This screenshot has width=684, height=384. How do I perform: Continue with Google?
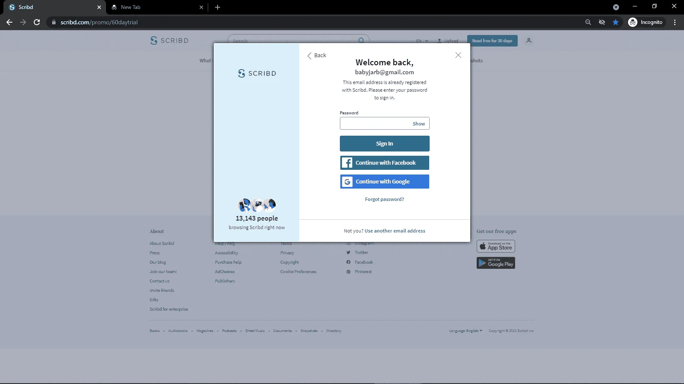pyautogui.click(x=384, y=181)
